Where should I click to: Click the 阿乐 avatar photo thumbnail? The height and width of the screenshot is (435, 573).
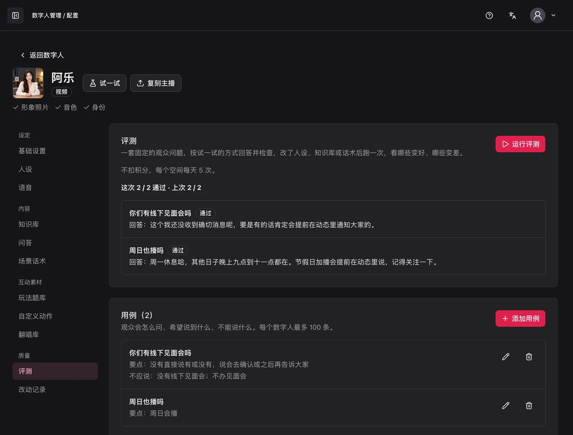[x=28, y=83]
